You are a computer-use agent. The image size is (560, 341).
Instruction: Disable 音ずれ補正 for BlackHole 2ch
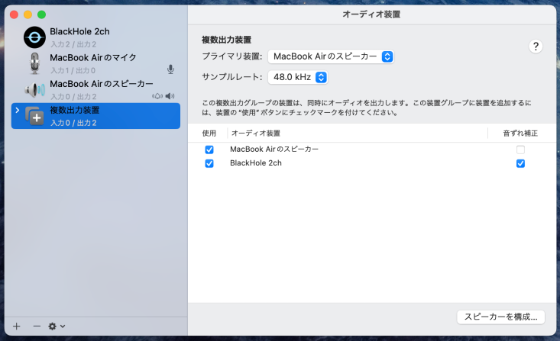[x=520, y=163]
